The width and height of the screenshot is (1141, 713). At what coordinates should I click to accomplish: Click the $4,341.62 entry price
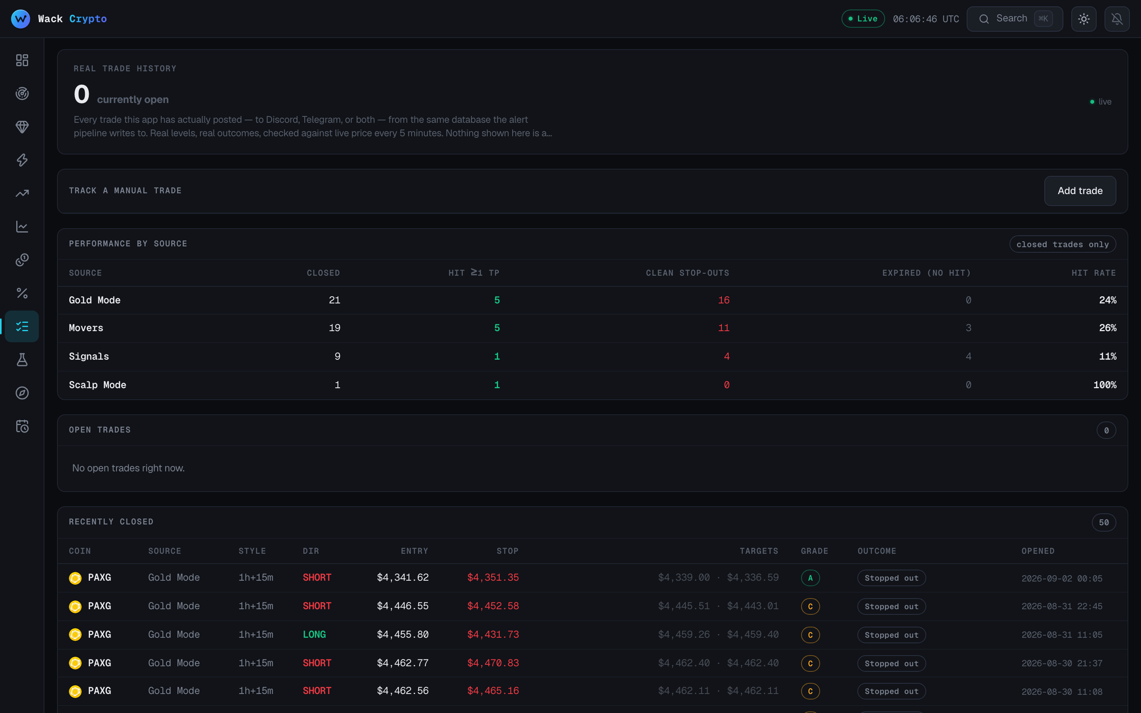click(x=403, y=578)
